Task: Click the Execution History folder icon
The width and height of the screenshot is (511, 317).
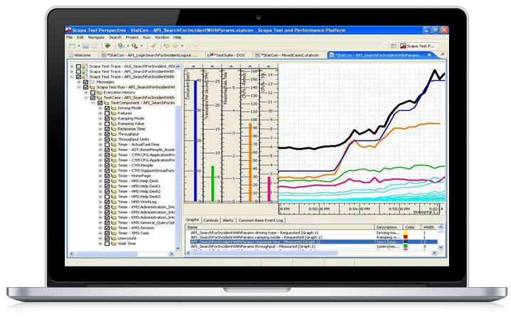Action: click(x=100, y=93)
